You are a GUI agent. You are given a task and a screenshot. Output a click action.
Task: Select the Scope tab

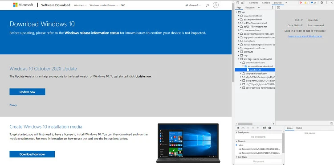click(289, 128)
